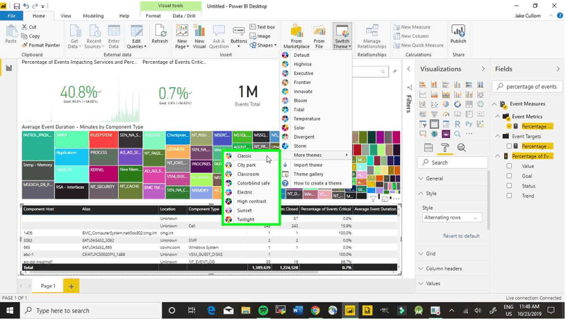566x320 pixels.
Task: Add a new page with plus button
Action: click(x=71, y=287)
